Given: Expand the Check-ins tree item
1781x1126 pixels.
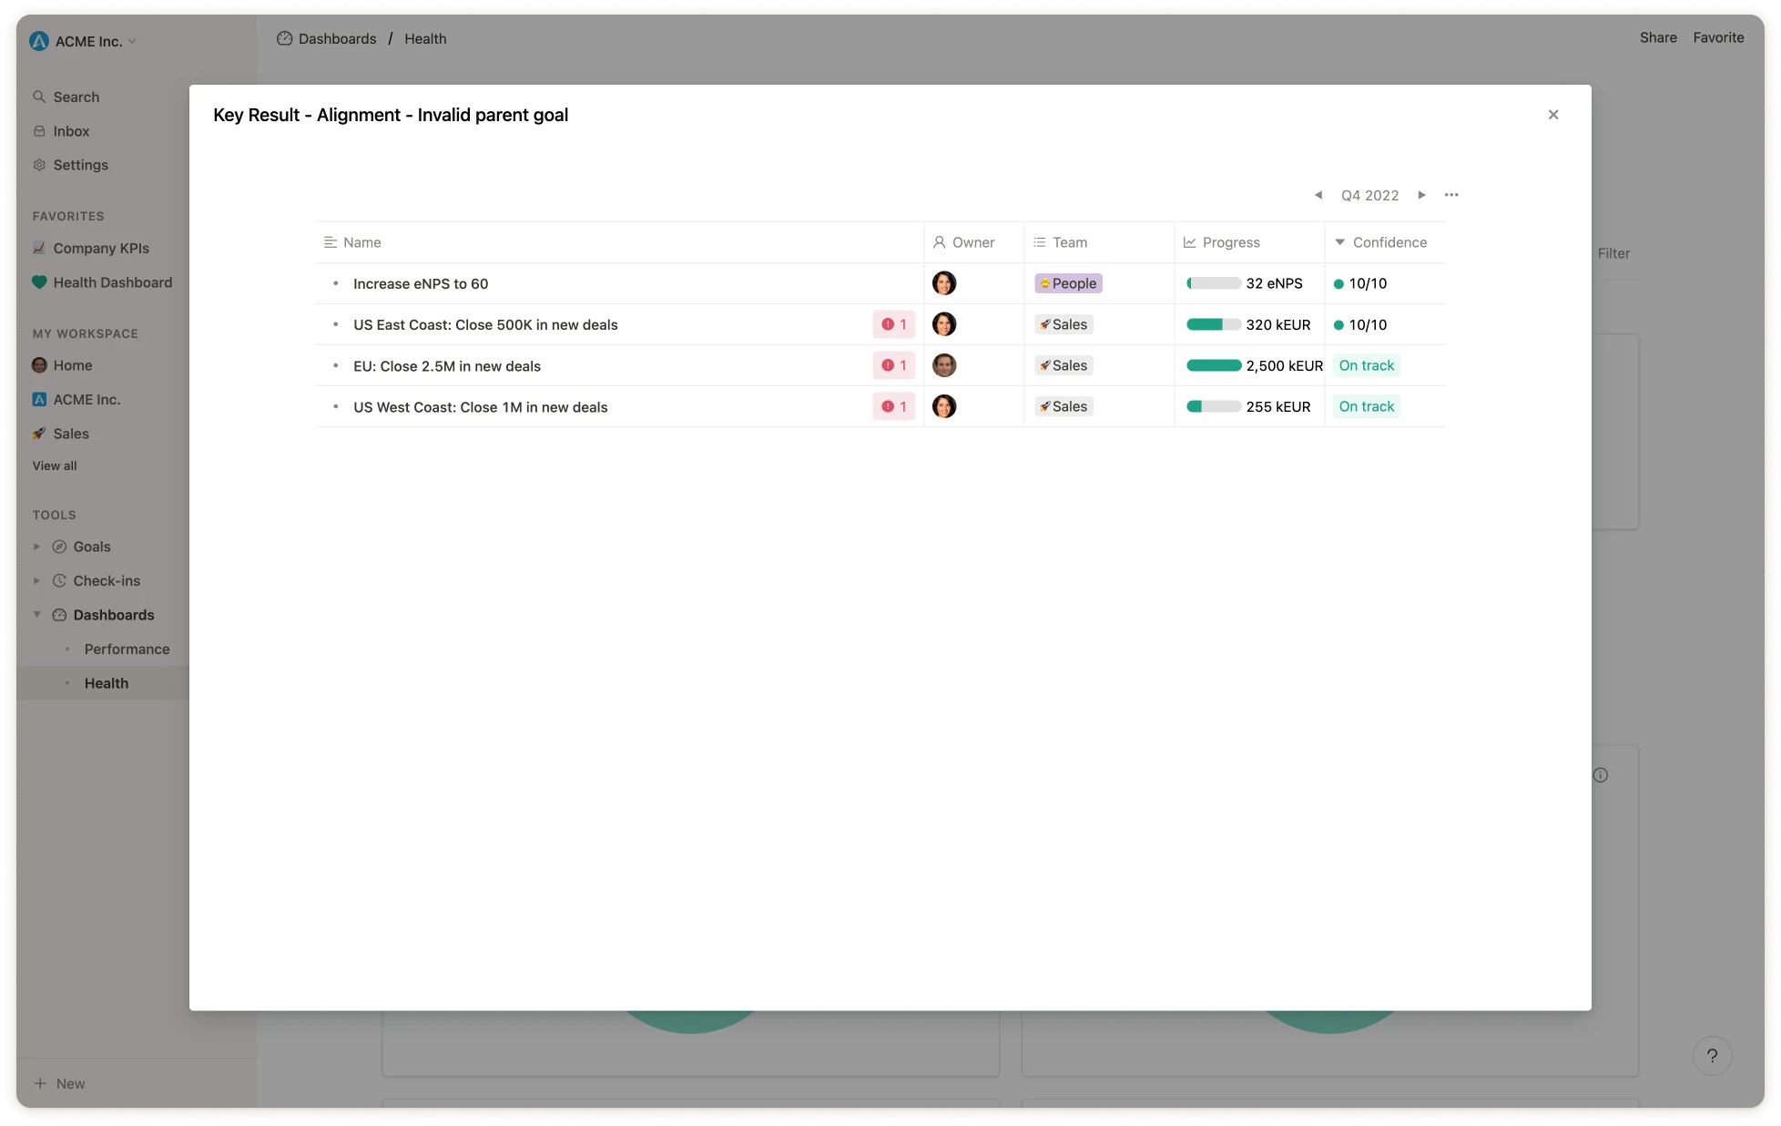Looking at the screenshot, I should (37, 580).
